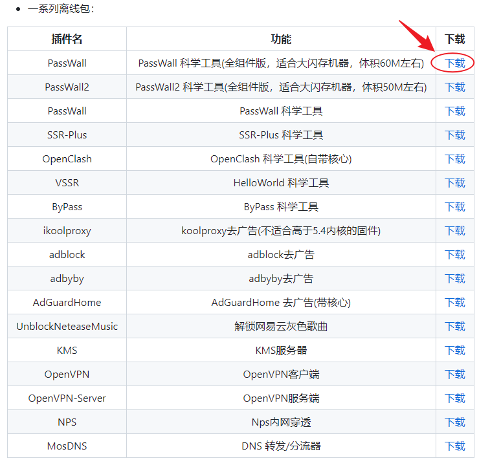Select the koolproxy去广告 description cell

(281, 231)
